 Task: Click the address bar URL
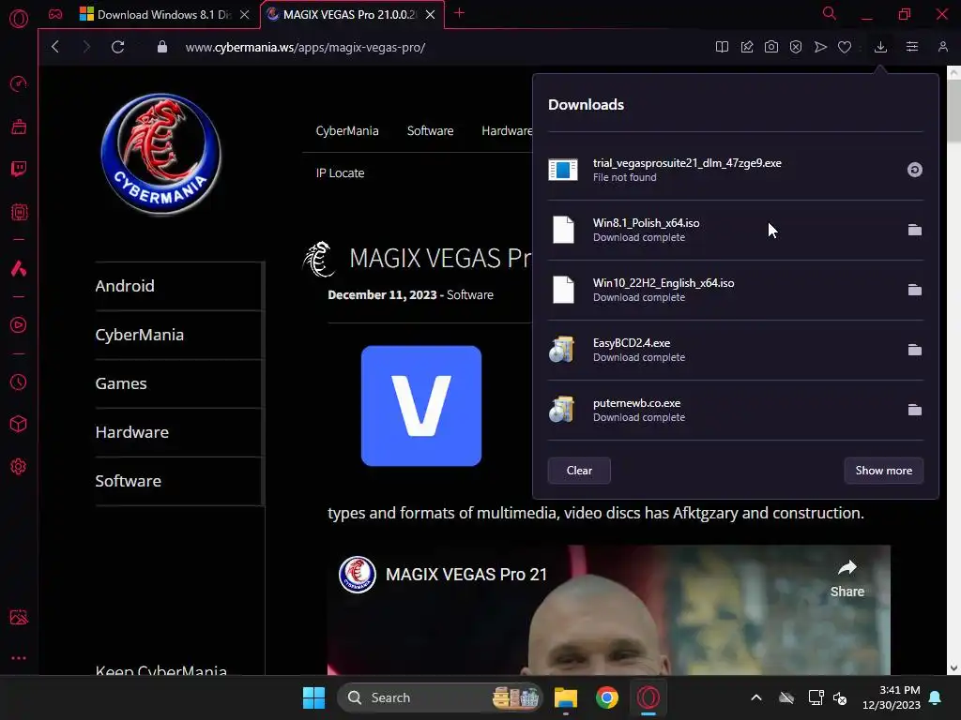(x=305, y=47)
